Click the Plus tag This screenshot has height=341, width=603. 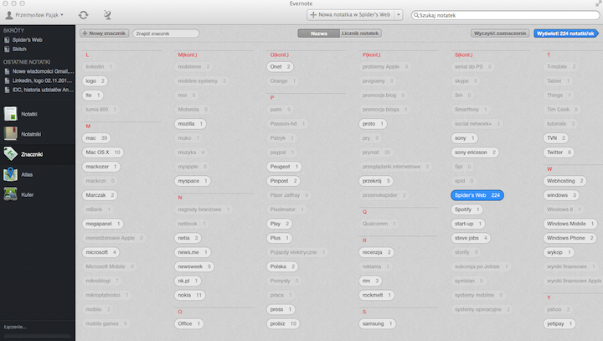[x=279, y=238]
